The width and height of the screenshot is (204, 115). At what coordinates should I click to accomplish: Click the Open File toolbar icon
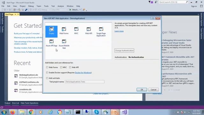point(19,10)
